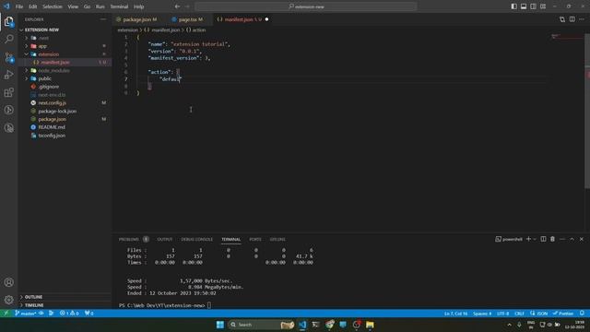Open the editor more actions menu

[x=582, y=19]
